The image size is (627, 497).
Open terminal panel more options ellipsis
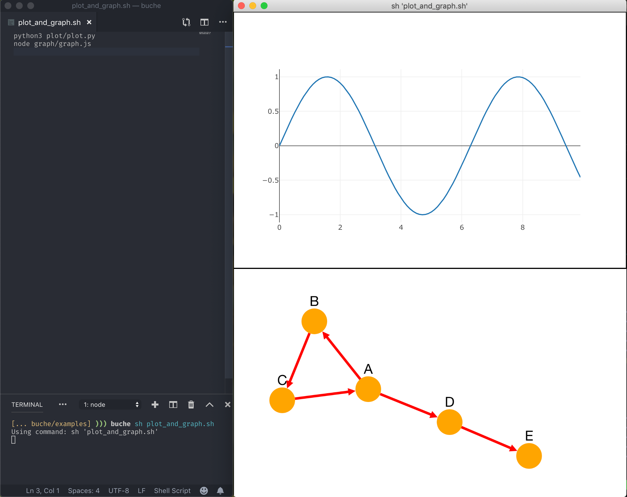pos(62,404)
